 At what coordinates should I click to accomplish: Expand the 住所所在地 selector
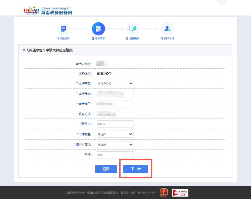click(115, 145)
